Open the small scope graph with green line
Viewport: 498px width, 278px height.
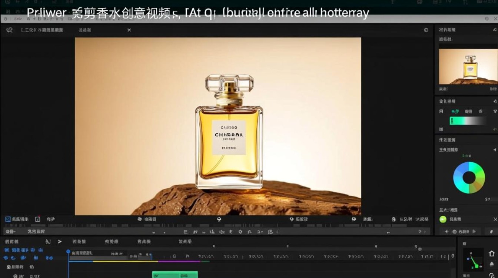(x=473, y=260)
